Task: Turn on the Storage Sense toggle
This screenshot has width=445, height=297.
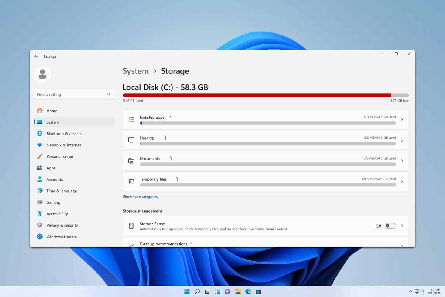Action: click(390, 226)
